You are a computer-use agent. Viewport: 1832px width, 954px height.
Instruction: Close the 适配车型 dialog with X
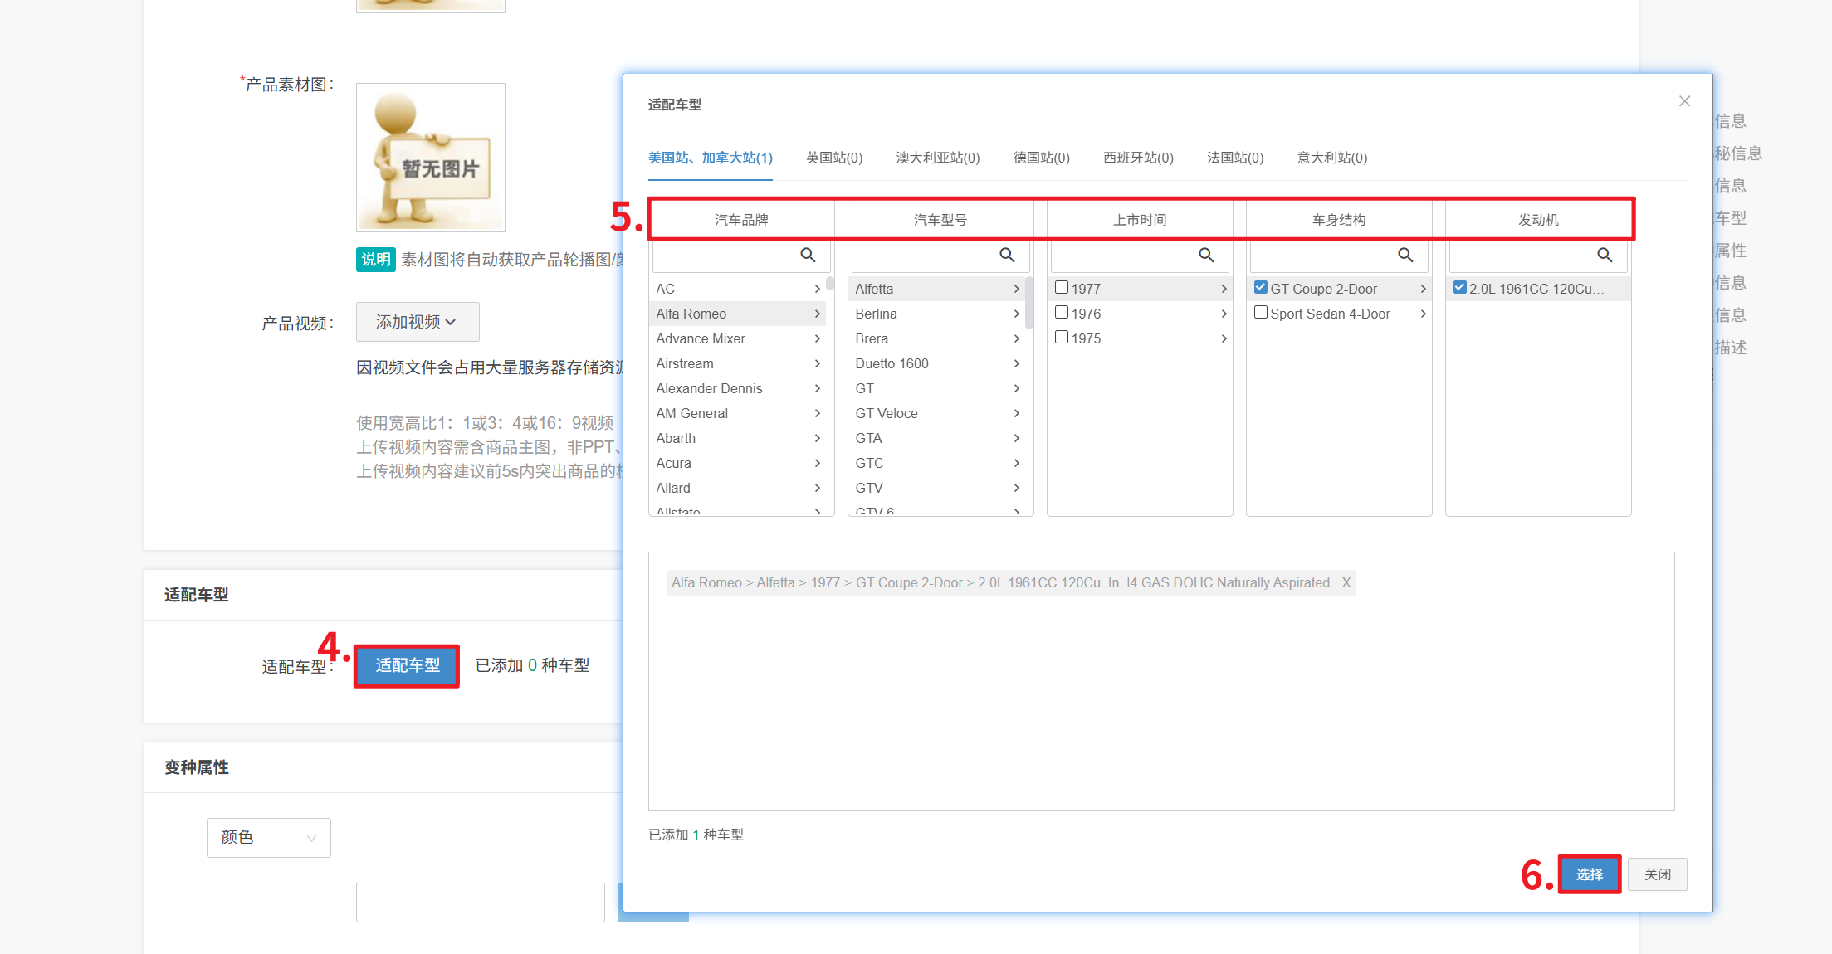1684,101
